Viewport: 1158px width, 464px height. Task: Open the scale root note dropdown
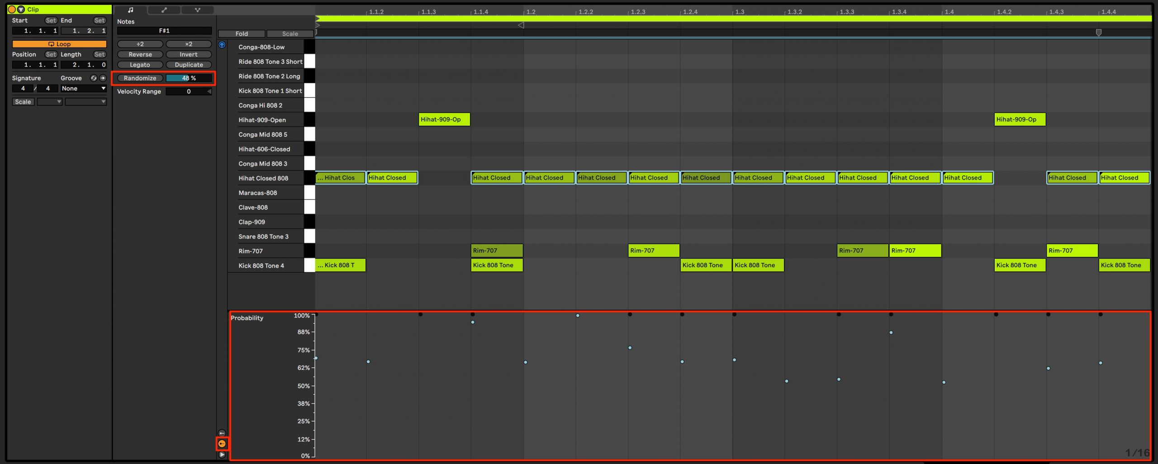tap(49, 102)
